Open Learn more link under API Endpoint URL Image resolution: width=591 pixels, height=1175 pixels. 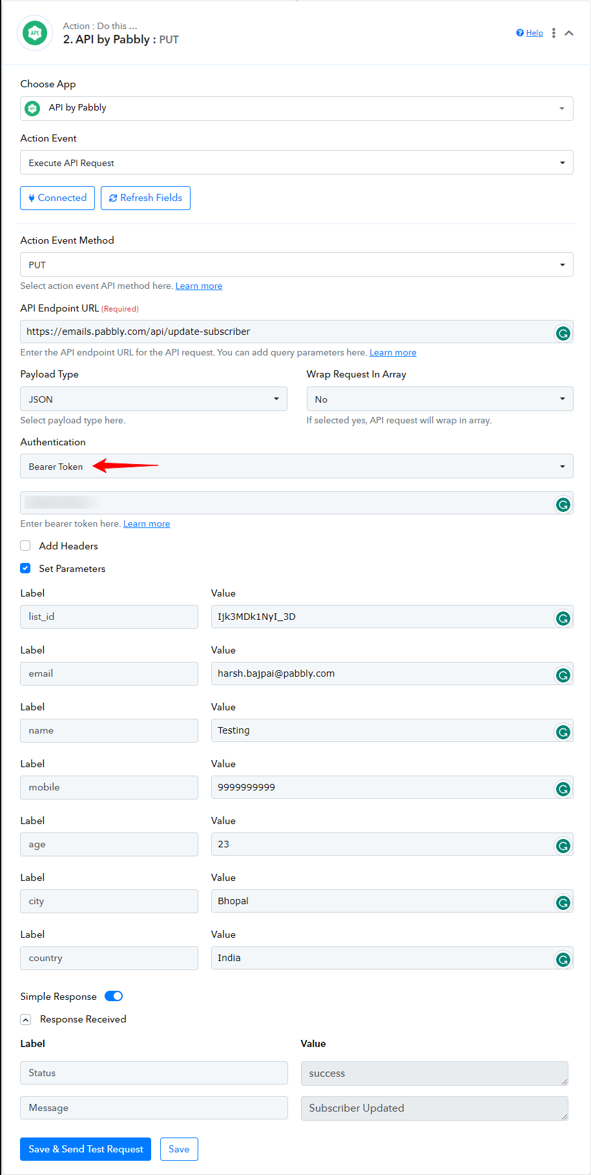click(x=393, y=352)
